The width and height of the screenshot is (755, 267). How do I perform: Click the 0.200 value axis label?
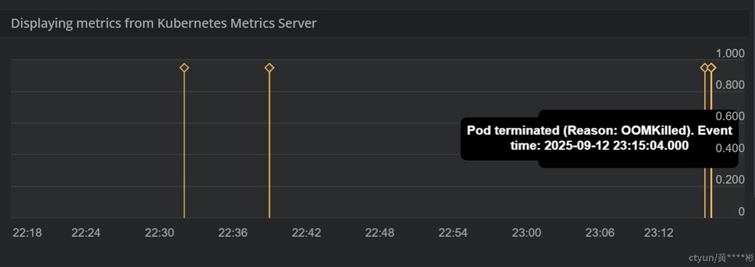[730, 180]
